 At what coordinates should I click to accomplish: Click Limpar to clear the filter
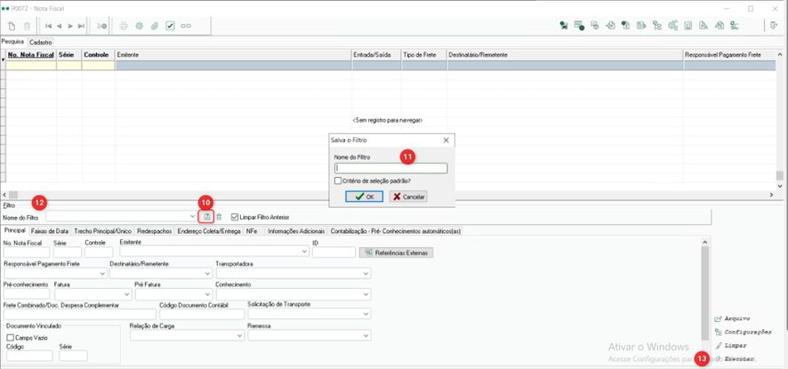[x=730, y=346]
